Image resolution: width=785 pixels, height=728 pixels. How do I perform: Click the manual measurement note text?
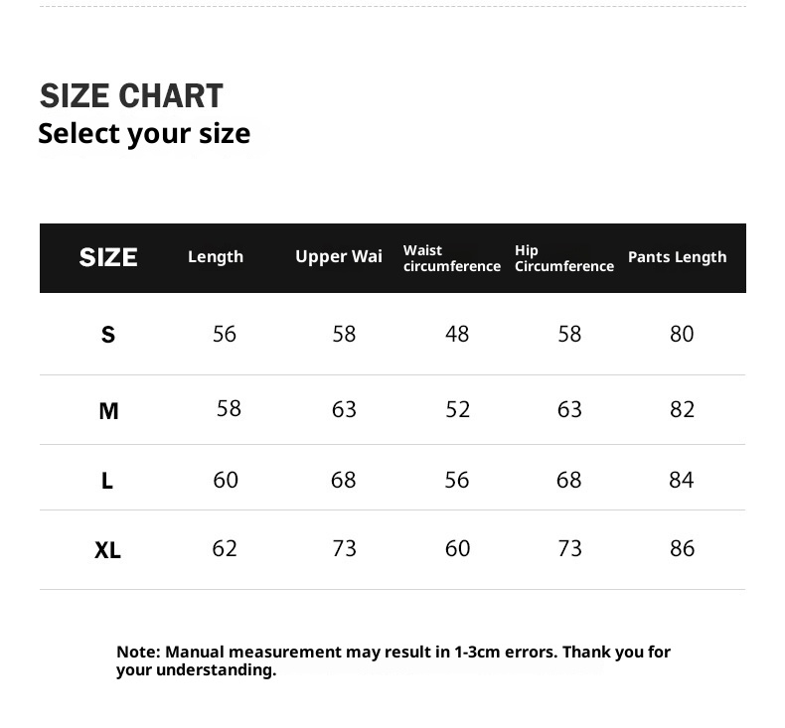tap(392, 660)
